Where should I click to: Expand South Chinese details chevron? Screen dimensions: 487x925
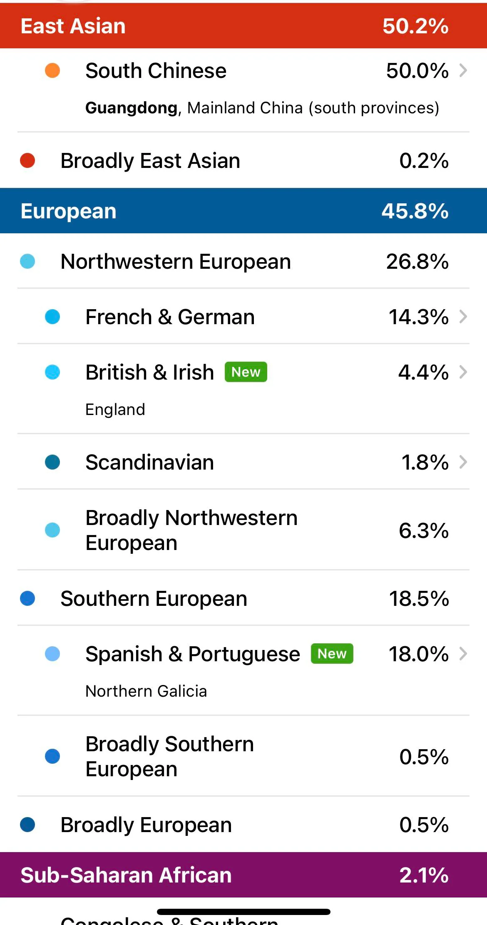tap(463, 70)
